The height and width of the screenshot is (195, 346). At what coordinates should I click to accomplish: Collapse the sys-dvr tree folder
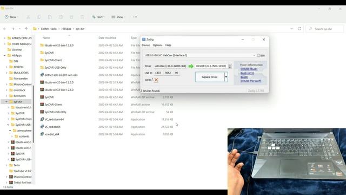click(x=6, y=102)
